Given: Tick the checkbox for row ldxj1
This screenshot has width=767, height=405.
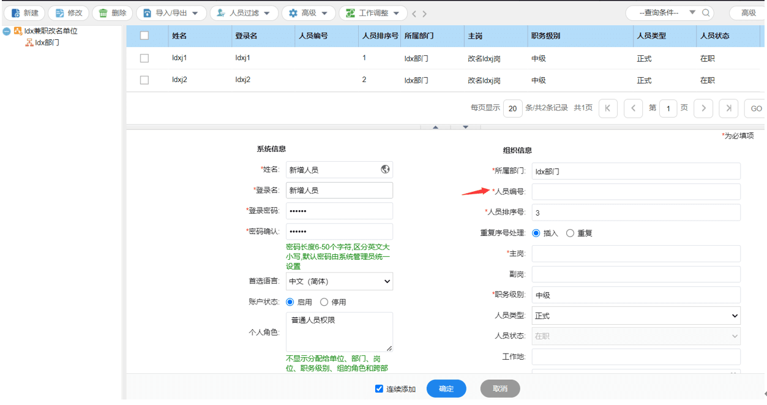Looking at the screenshot, I should [144, 58].
